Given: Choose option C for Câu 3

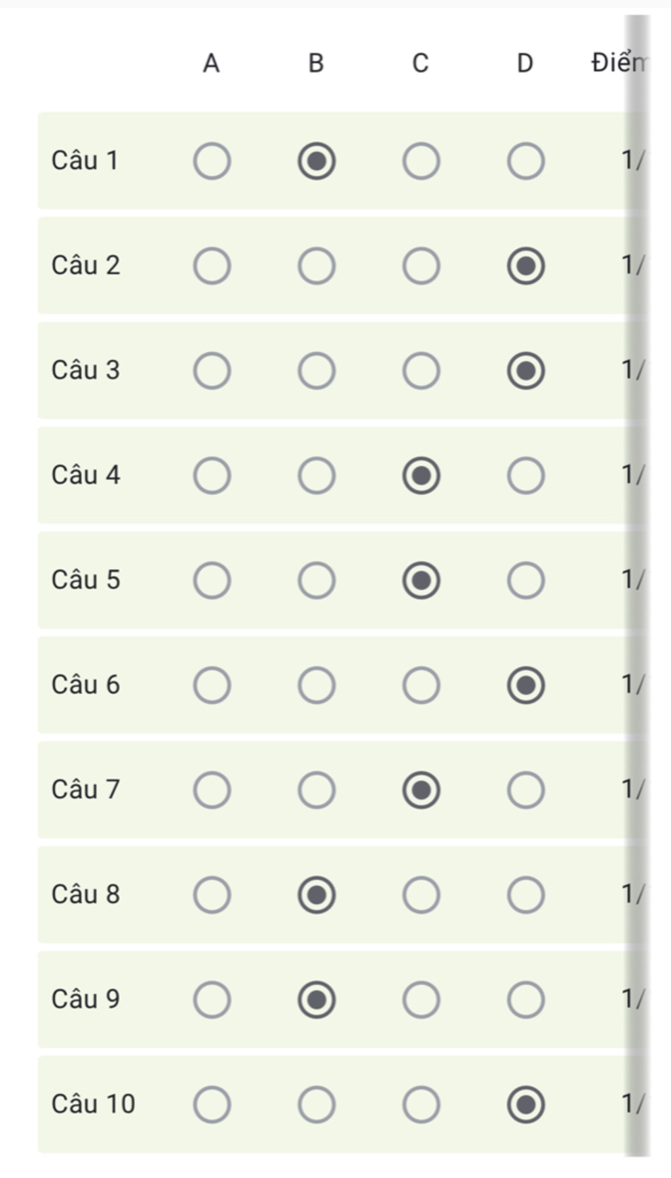Looking at the screenshot, I should point(421,371).
